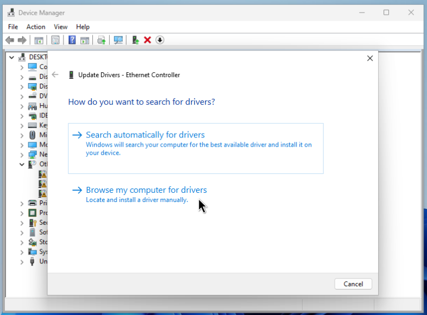
Task: Collapse the Other devices tree node
Action: 22,164
